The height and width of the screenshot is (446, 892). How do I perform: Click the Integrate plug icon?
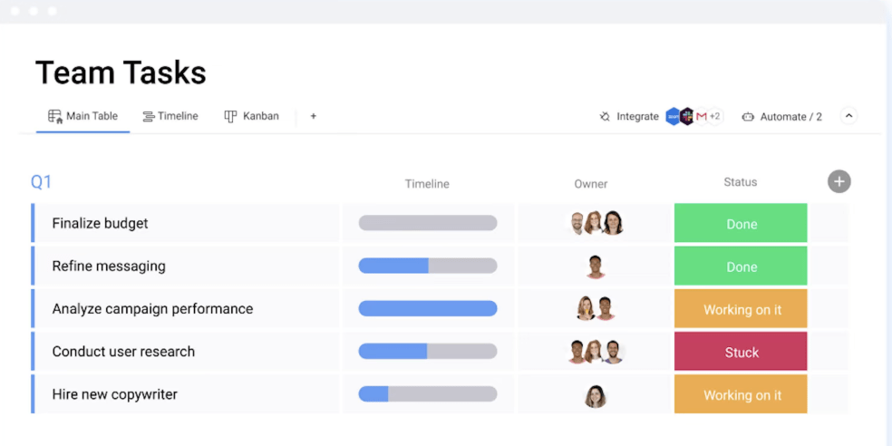(x=605, y=117)
